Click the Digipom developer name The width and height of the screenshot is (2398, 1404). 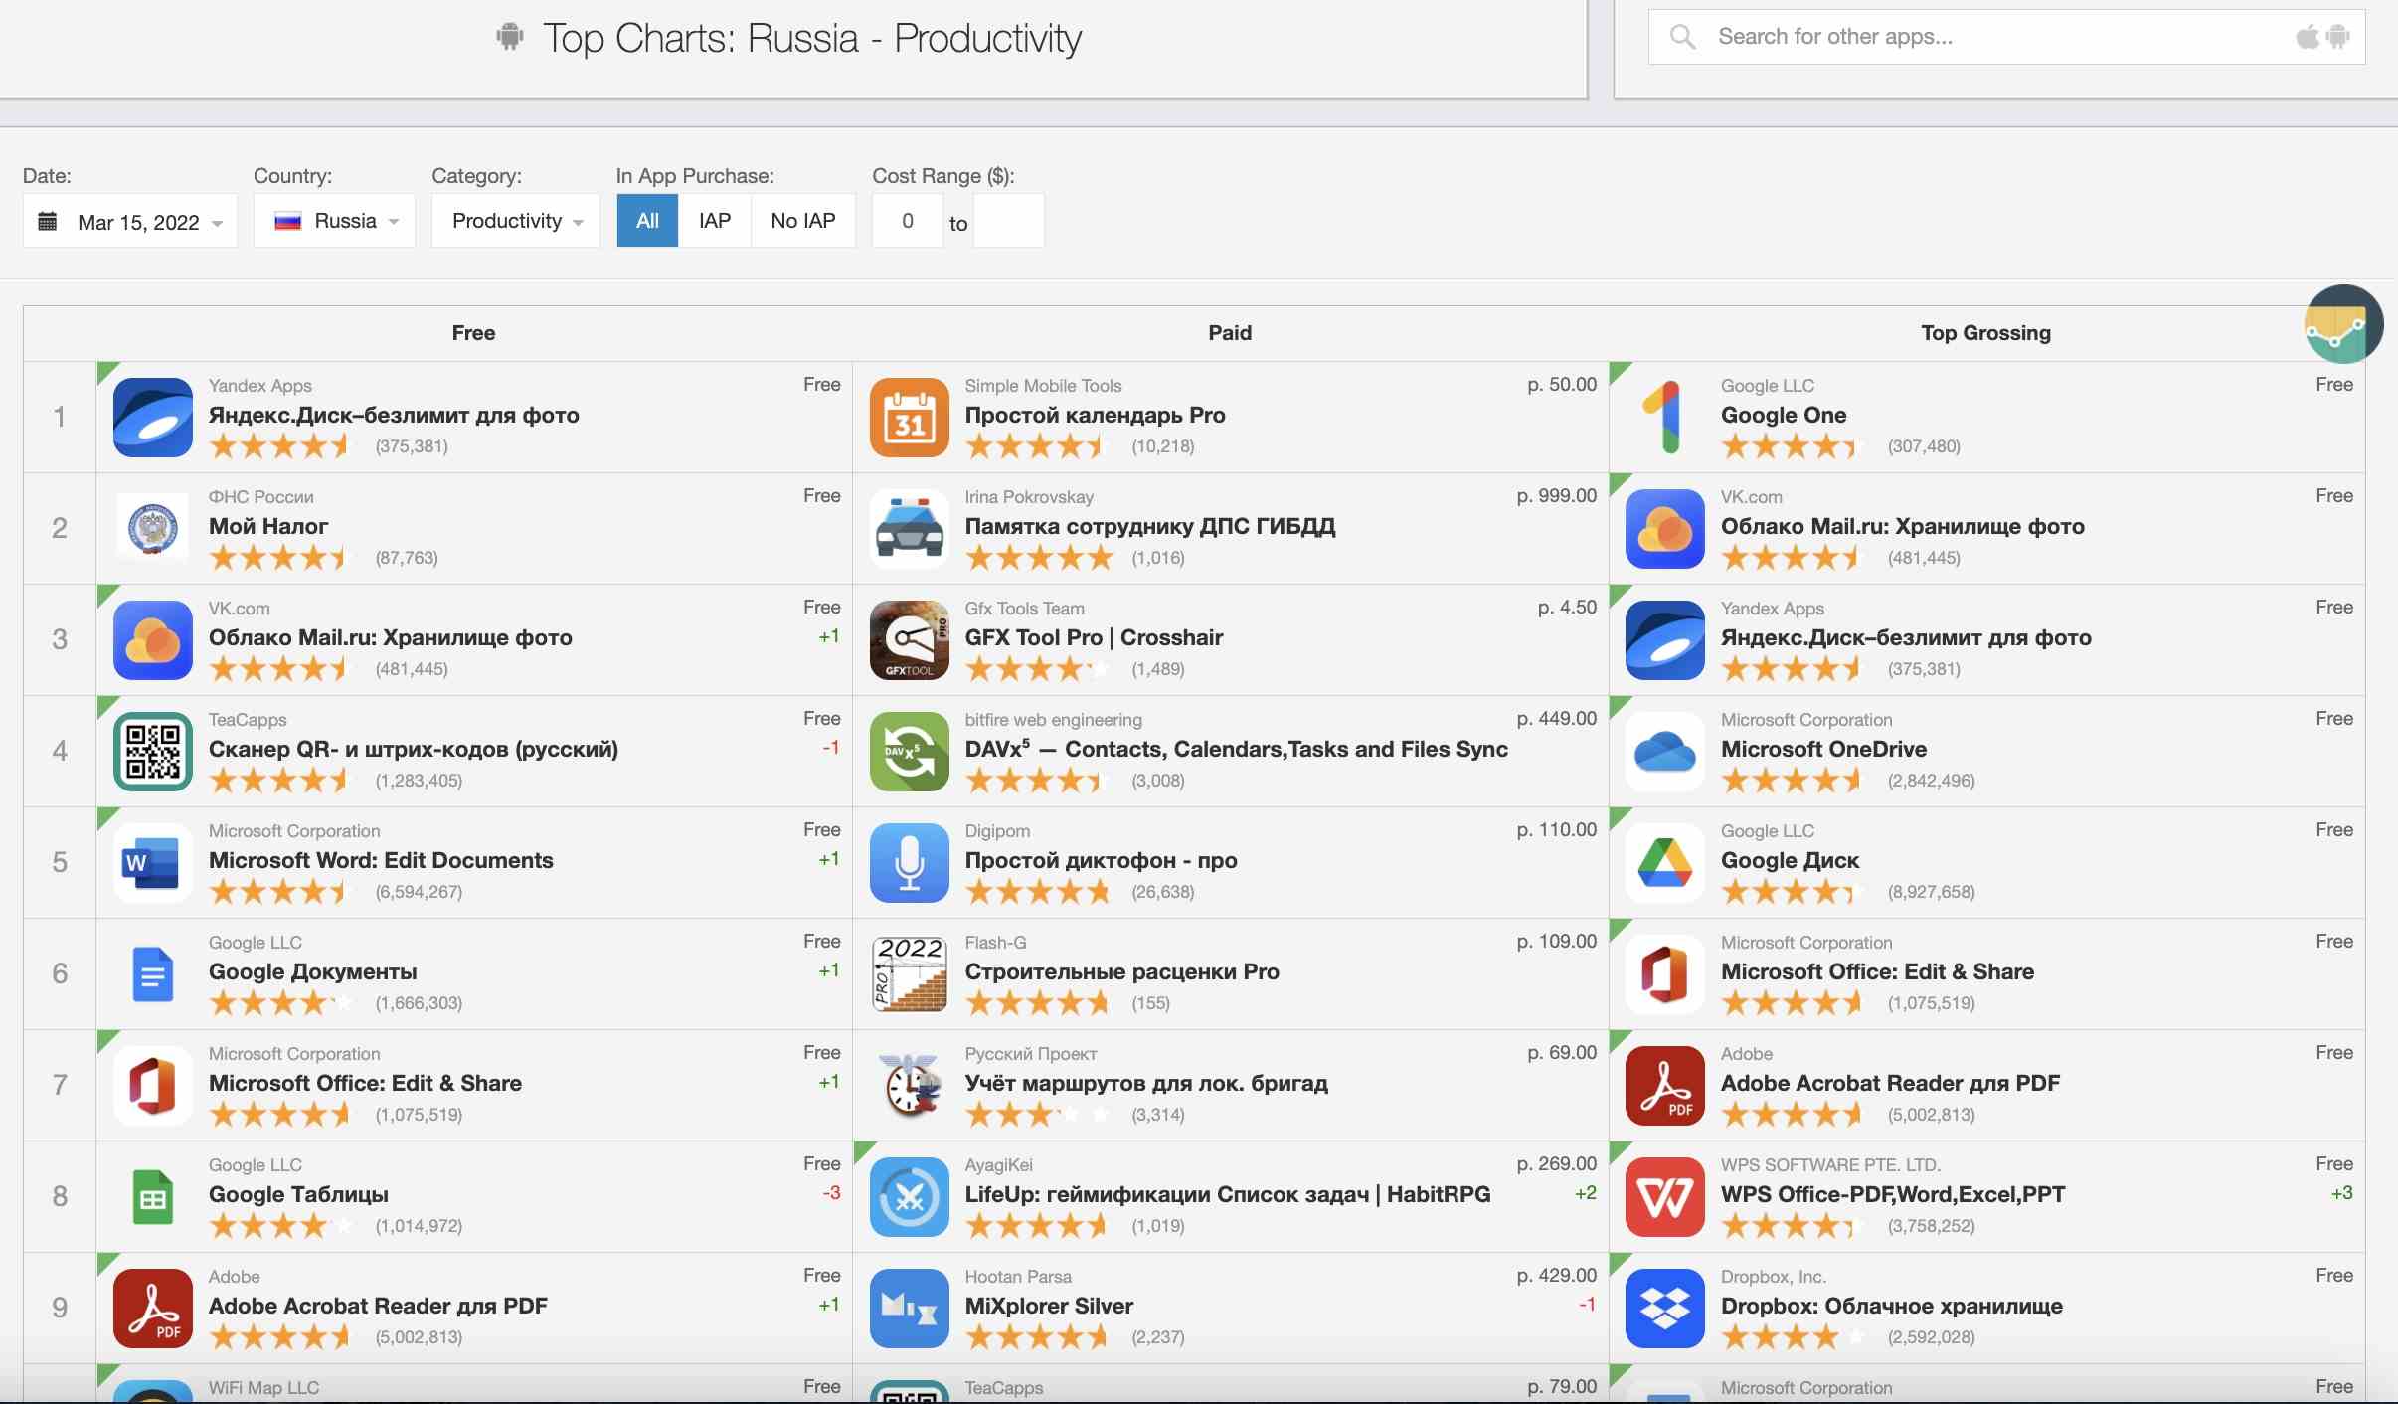997,830
